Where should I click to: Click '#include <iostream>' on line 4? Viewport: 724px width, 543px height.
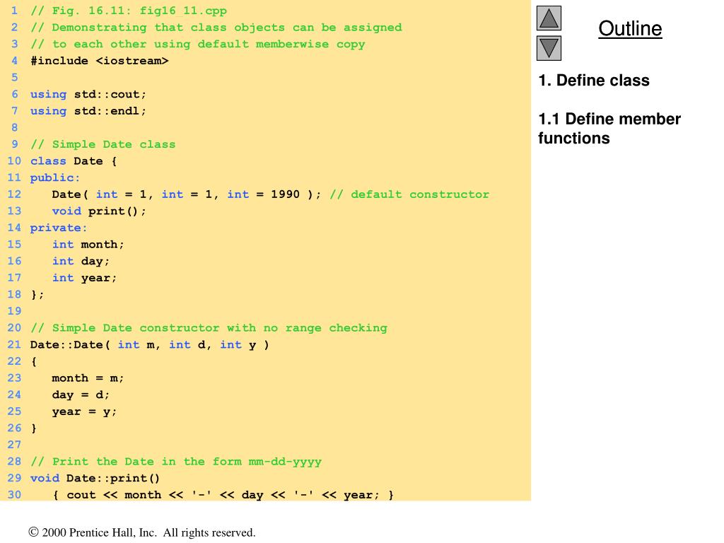tap(99, 61)
